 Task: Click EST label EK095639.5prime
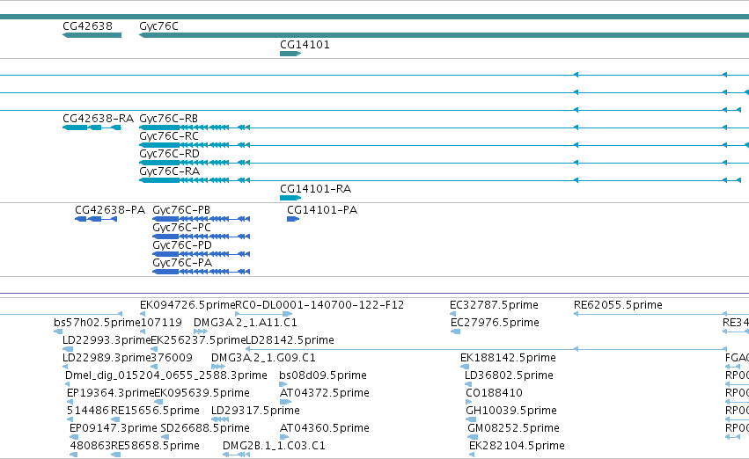202,393
